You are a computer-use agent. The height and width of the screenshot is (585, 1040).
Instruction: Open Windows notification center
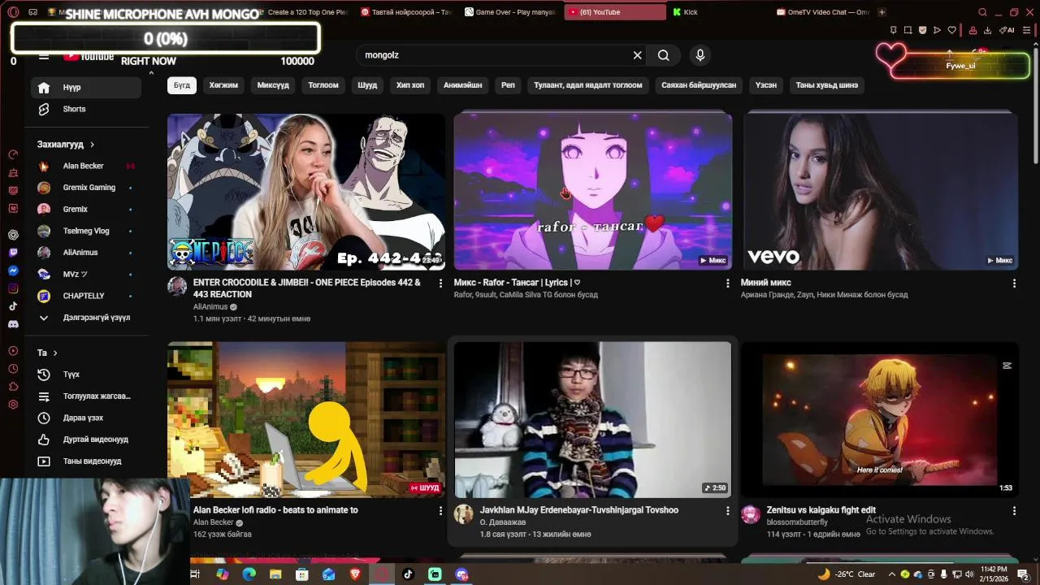pos(1024,574)
